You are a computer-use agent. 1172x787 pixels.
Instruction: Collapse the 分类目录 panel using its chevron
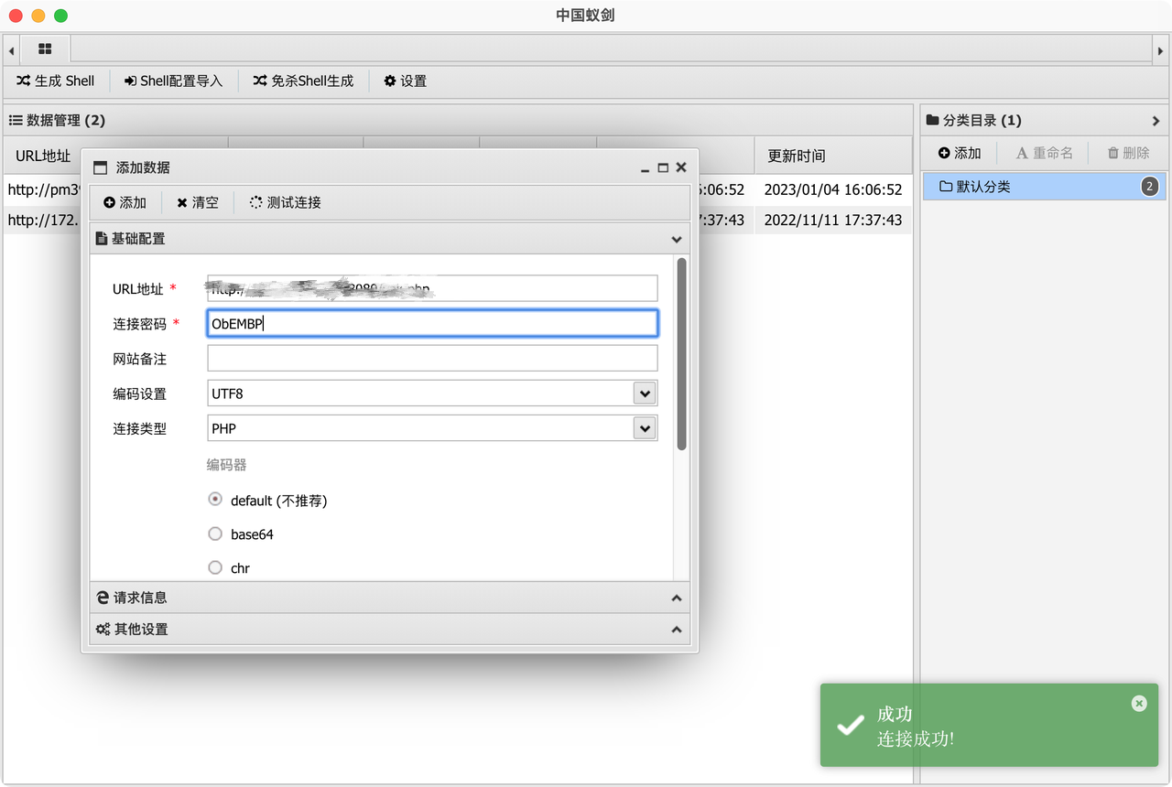point(1156,121)
